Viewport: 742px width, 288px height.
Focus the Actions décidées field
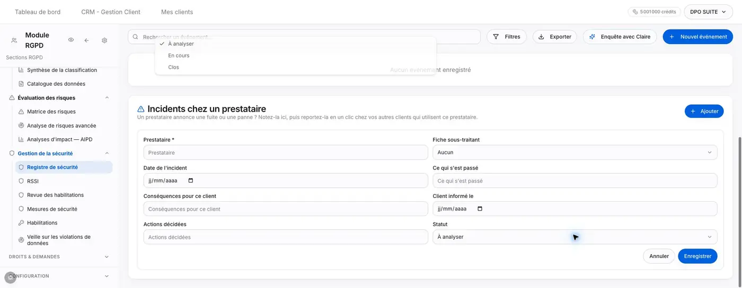pyautogui.click(x=285, y=237)
